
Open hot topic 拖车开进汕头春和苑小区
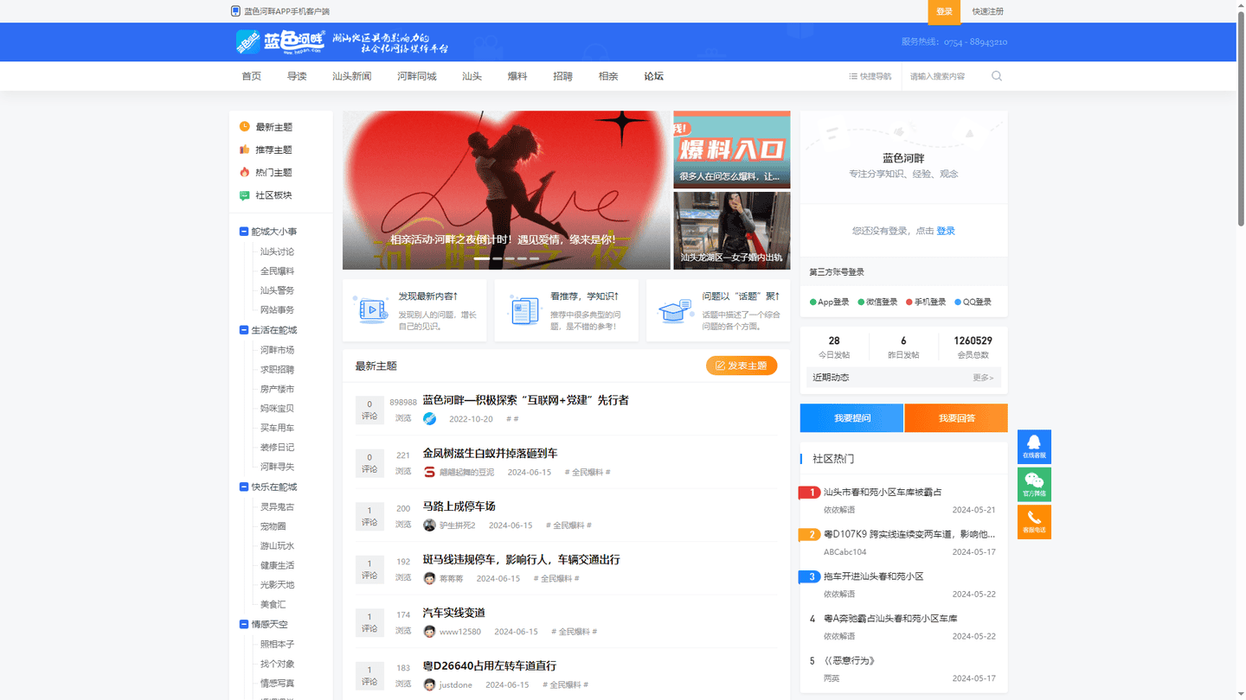coord(874,576)
